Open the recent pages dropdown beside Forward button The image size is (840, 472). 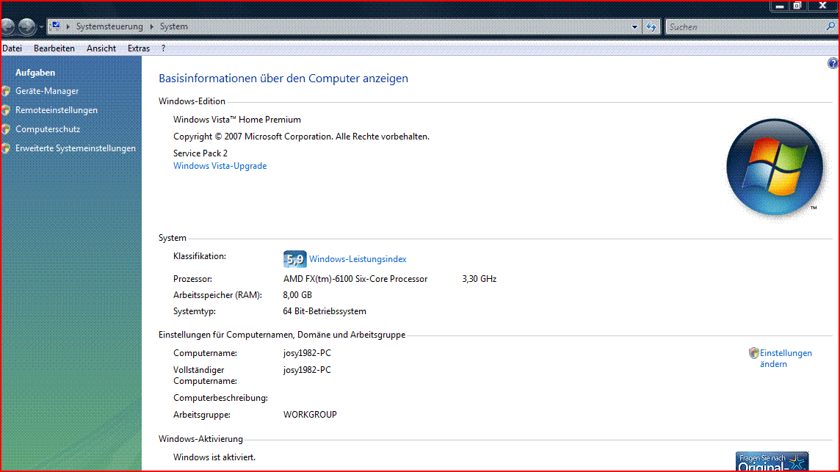click(41, 26)
